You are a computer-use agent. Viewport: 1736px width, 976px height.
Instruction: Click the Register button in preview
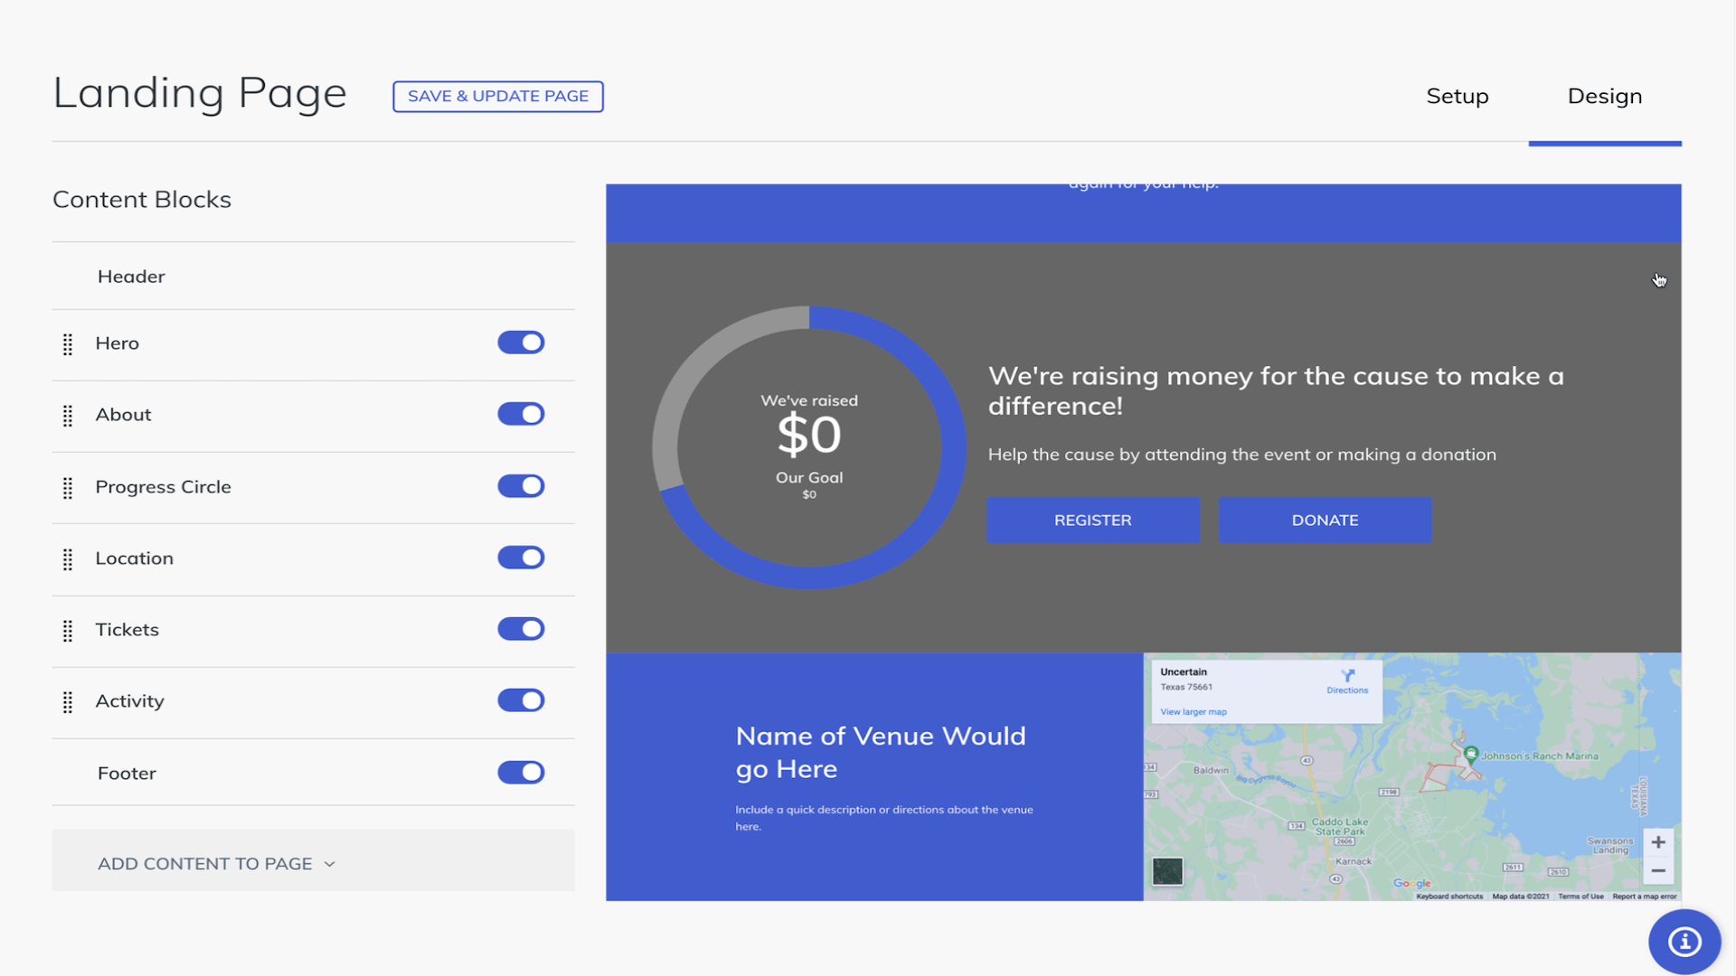tap(1093, 520)
